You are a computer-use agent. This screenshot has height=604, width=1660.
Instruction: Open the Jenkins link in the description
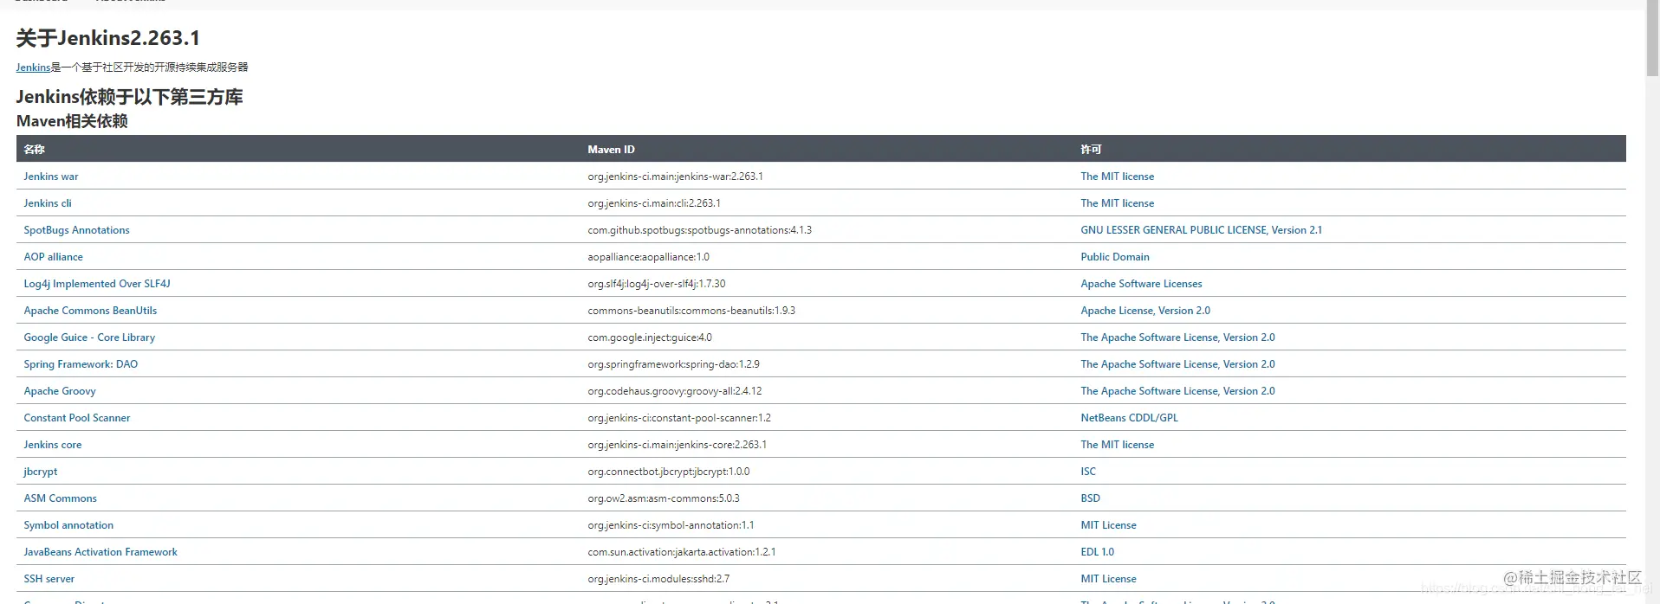click(33, 67)
